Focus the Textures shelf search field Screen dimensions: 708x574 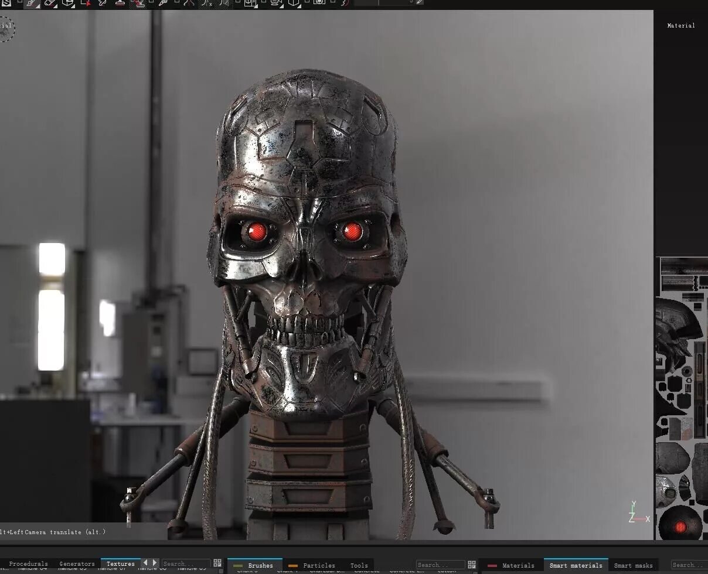click(186, 564)
